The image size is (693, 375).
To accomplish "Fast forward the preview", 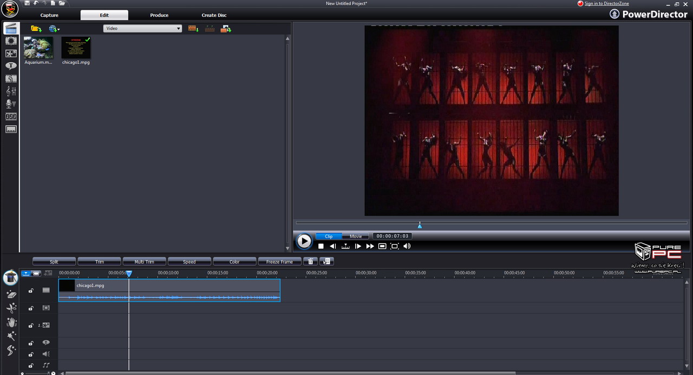I will (370, 246).
